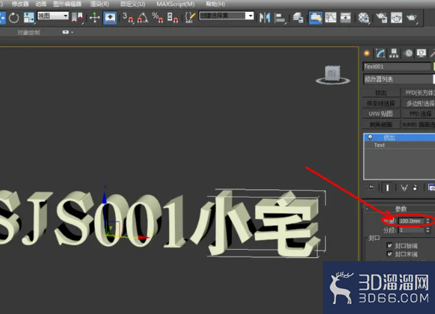This screenshot has height=314, width=435.
Task: Click the spinner beside 100.0mm amount
Action: point(428,221)
